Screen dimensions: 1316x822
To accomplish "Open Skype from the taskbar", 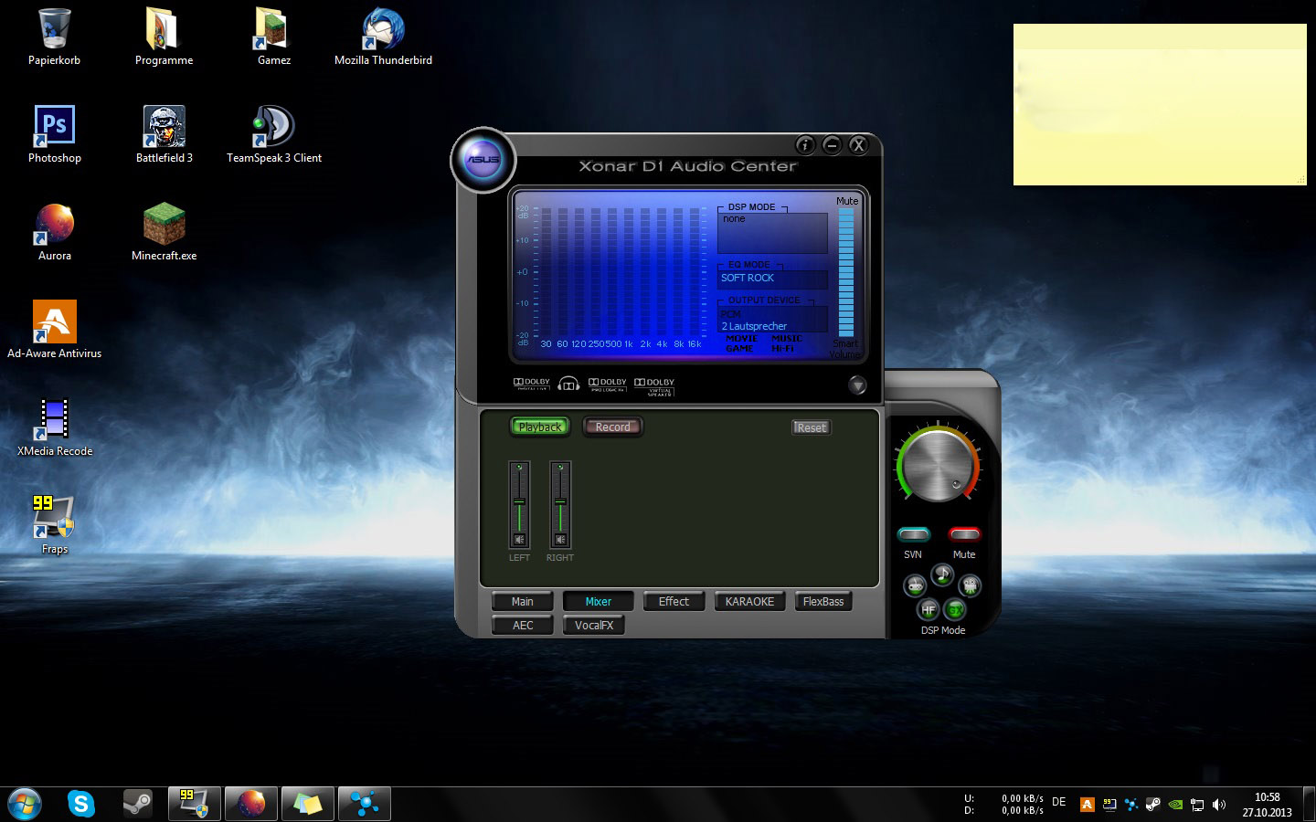I will [x=81, y=804].
